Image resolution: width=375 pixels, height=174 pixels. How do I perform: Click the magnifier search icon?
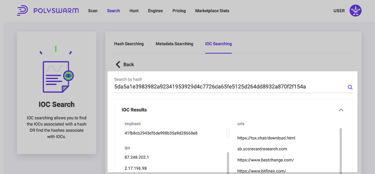coord(350,87)
